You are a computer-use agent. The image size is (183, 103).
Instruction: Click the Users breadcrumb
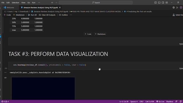(x=10, y=11)
